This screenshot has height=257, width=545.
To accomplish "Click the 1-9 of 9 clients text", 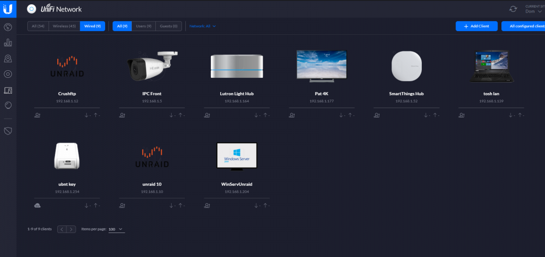I will point(40,229).
